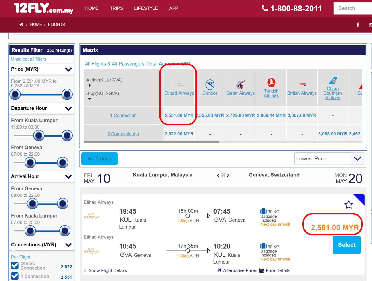Click the Stop(KUL>GVA) down arrow
Viewport: 372px width, 281px height.
(x=90, y=99)
